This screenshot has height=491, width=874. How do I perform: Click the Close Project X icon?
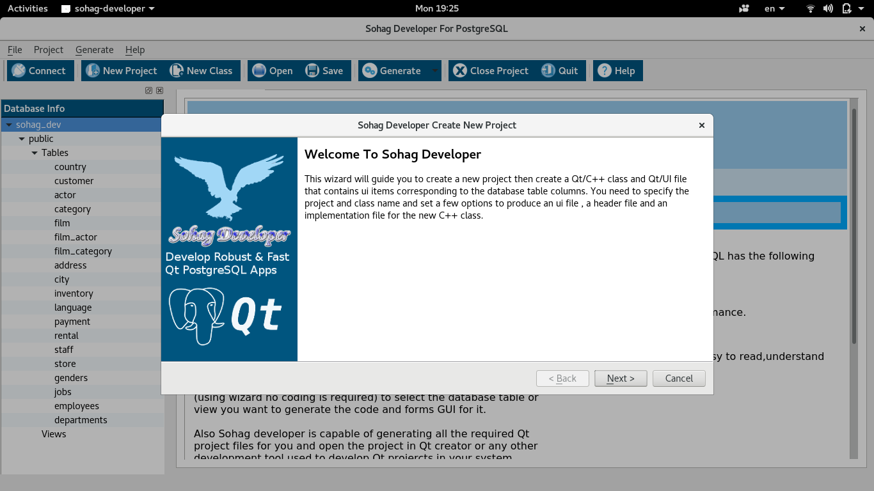[x=460, y=70]
